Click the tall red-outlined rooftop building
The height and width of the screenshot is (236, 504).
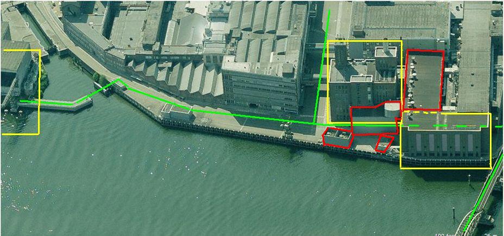(x=425, y=80)
